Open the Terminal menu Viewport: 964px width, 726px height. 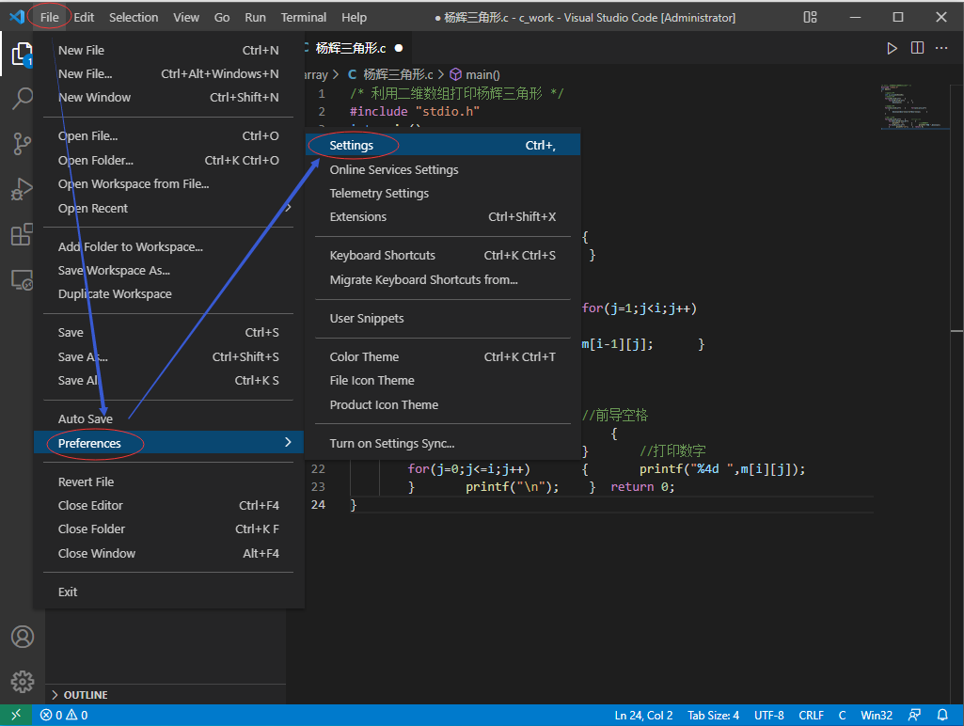point(304,17)
